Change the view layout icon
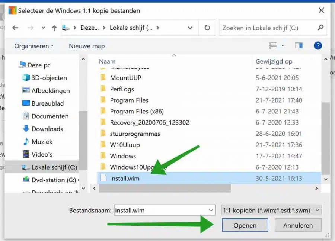Viewport: 335px width, 241px height. (273, 45)
